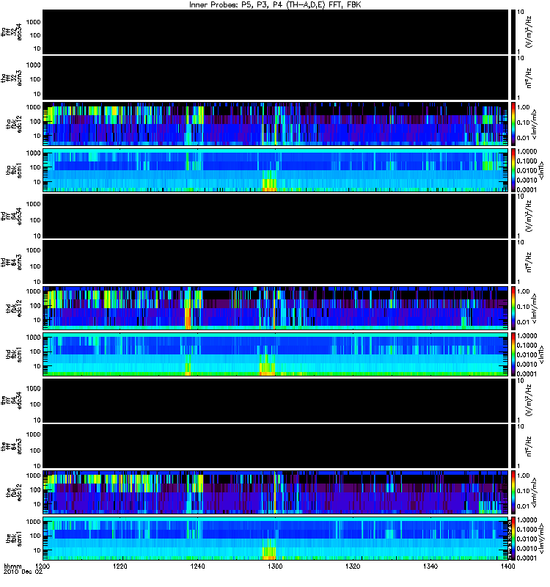Click the 'hhmm' axis caption
The height and width of the screenshot is (587, 550).
pyautogui.click(x=12, y=566)
